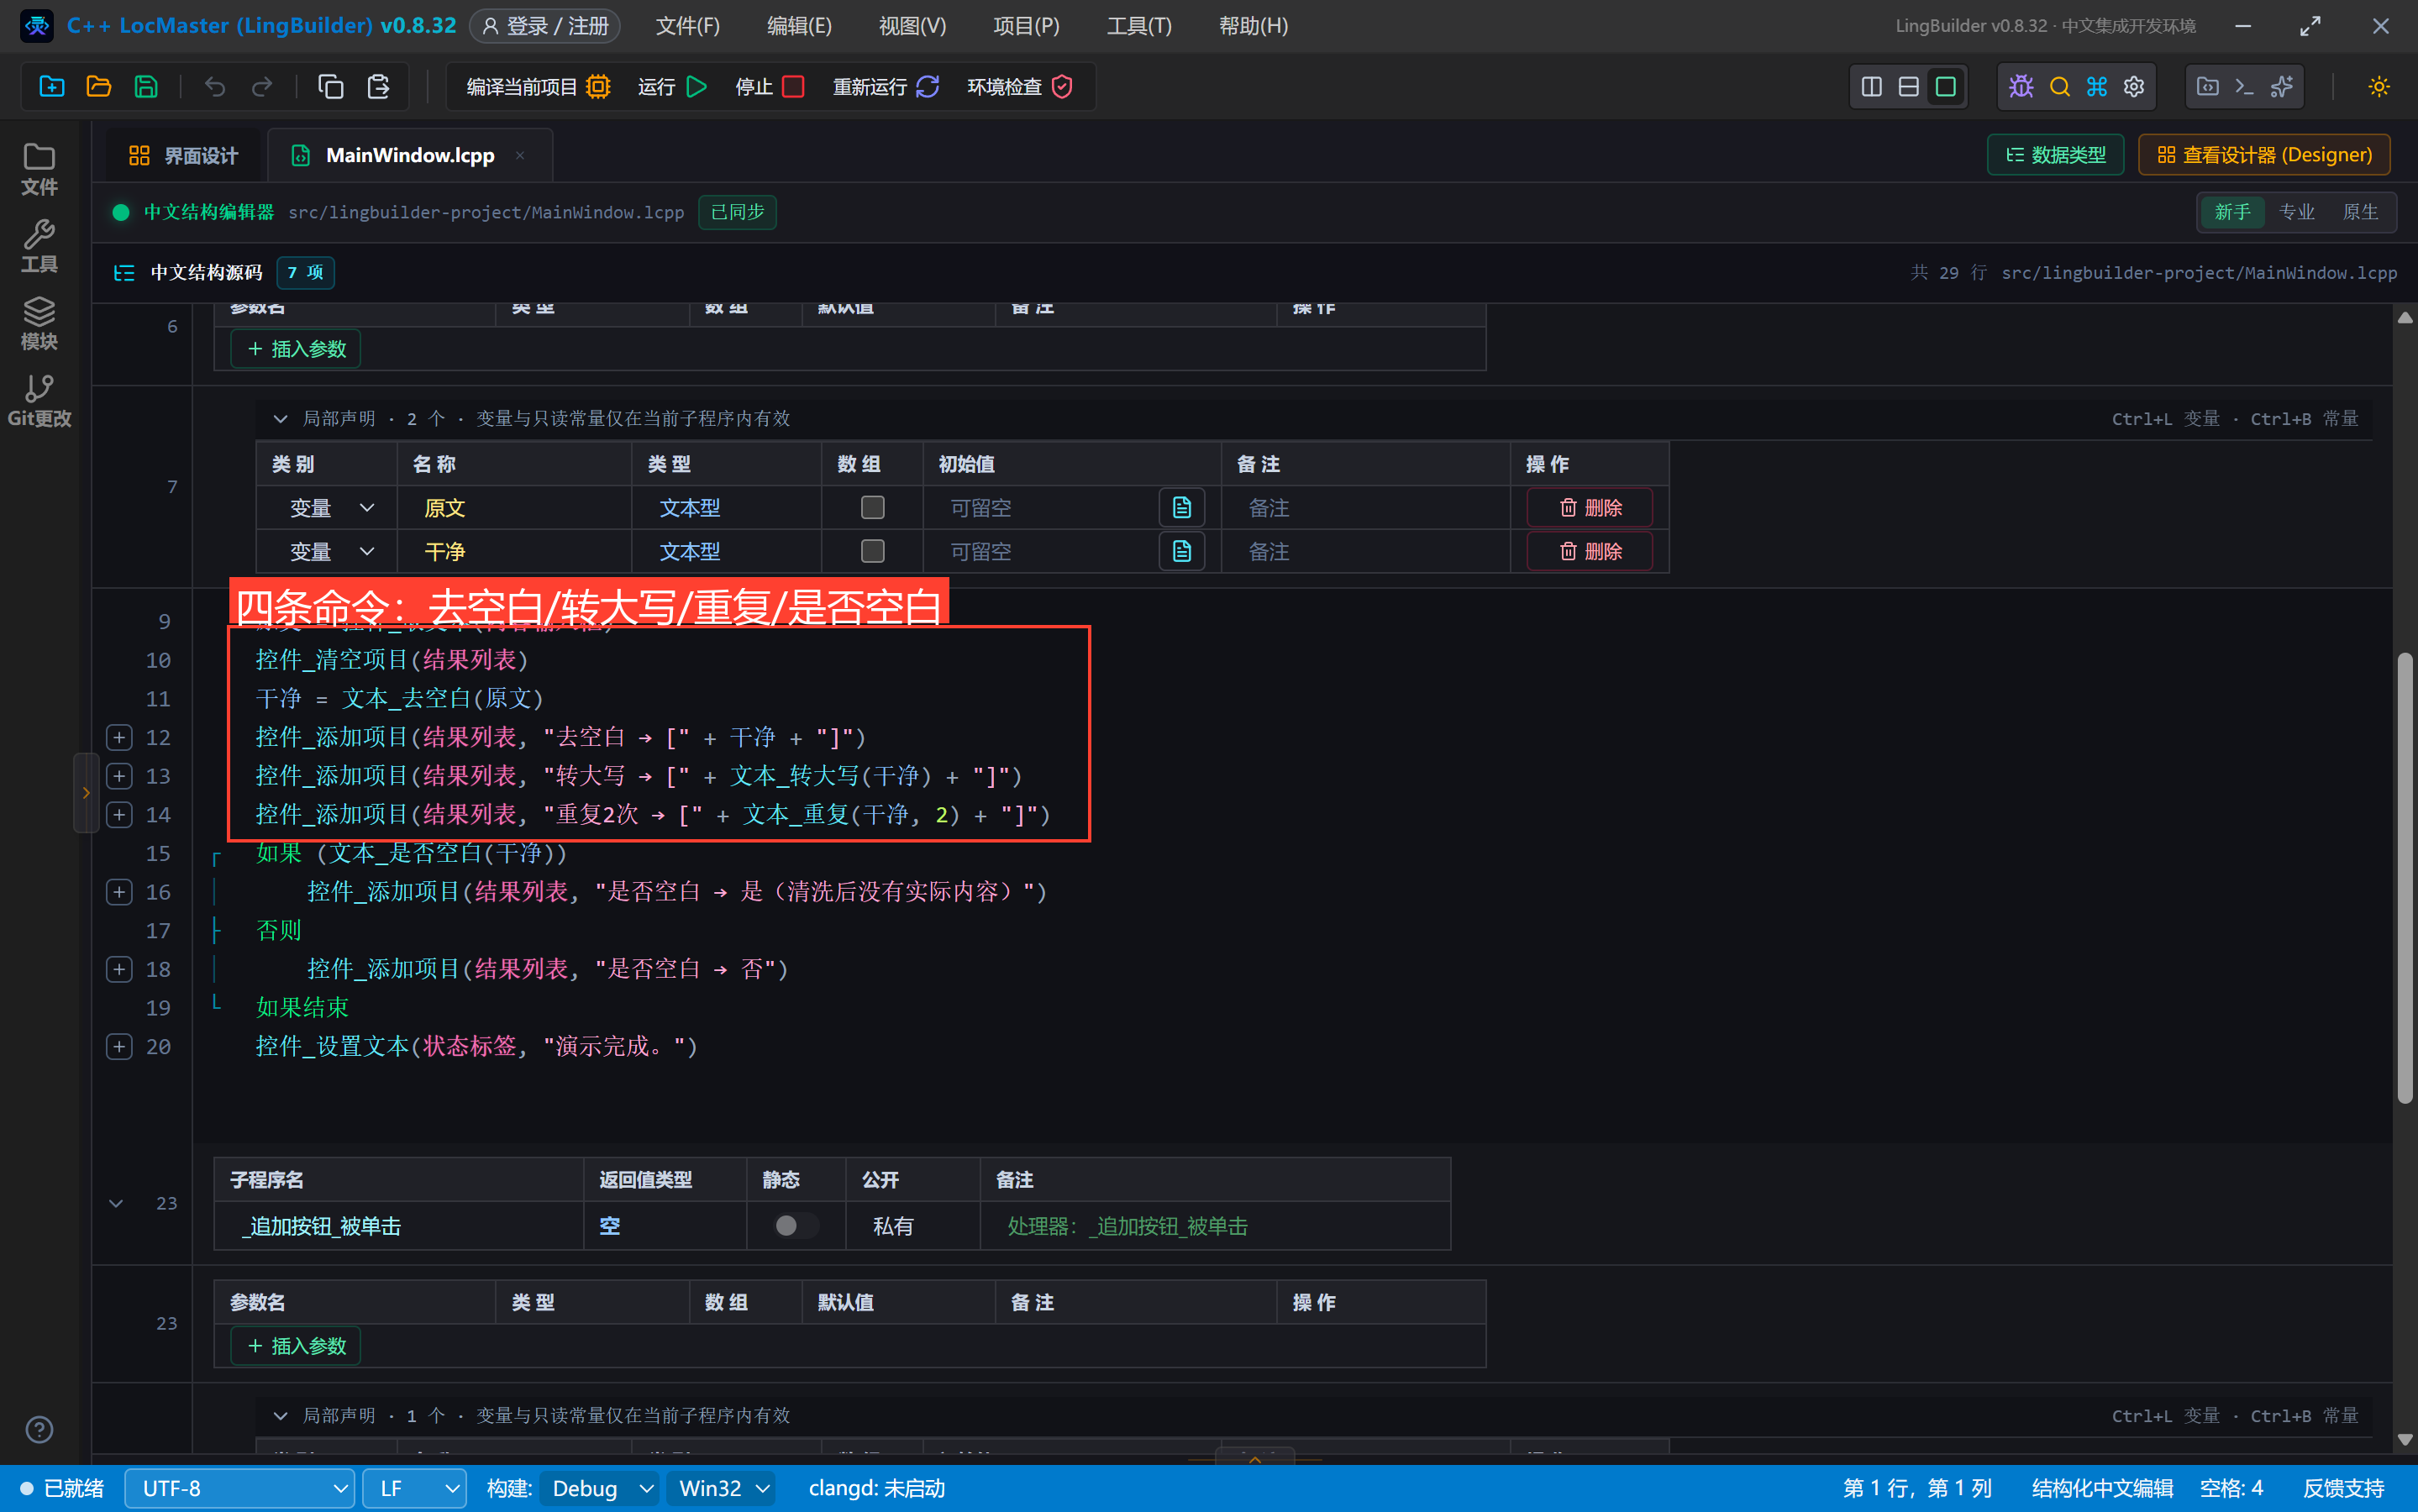Switch to the 界面设计 tab
This screenshot has width=2418, height=1512.
pyautogui.click(x=183, y=155)
